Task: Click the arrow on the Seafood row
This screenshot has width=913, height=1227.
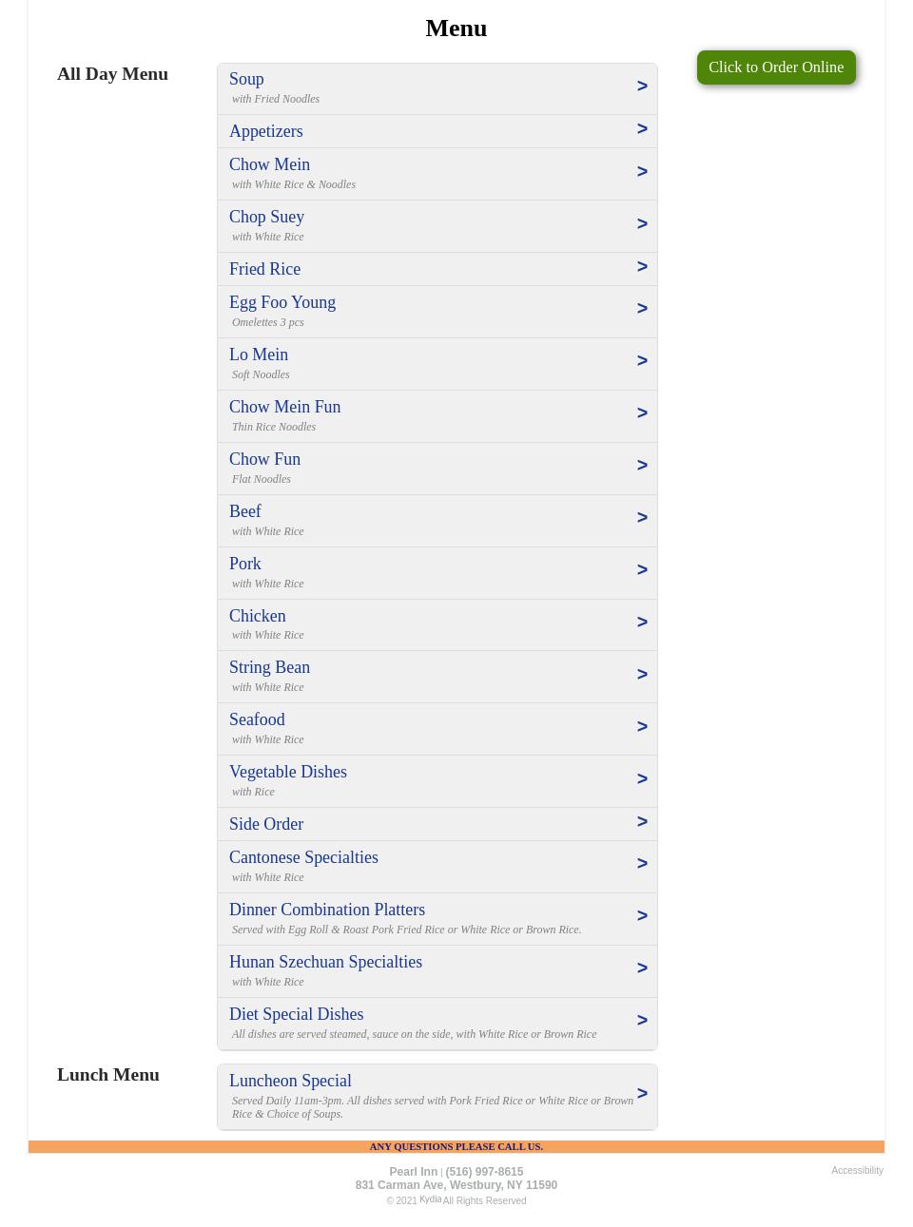Action: (x=642, y=727)
